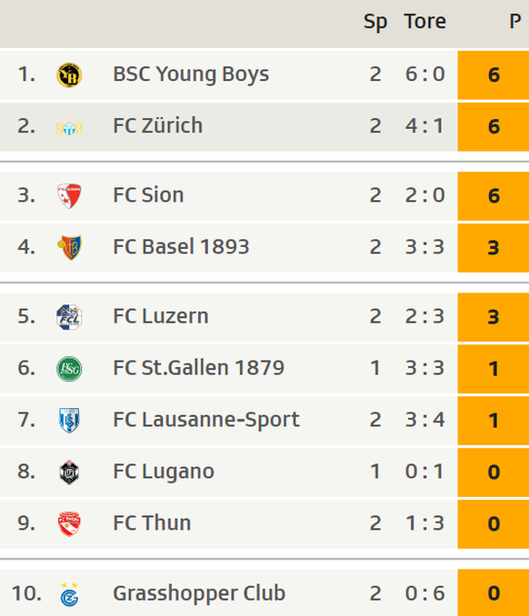This screenshot has width=529, height=616.
Task: Click the Grasshopper Club logo with stars
Action: [69, 594]
